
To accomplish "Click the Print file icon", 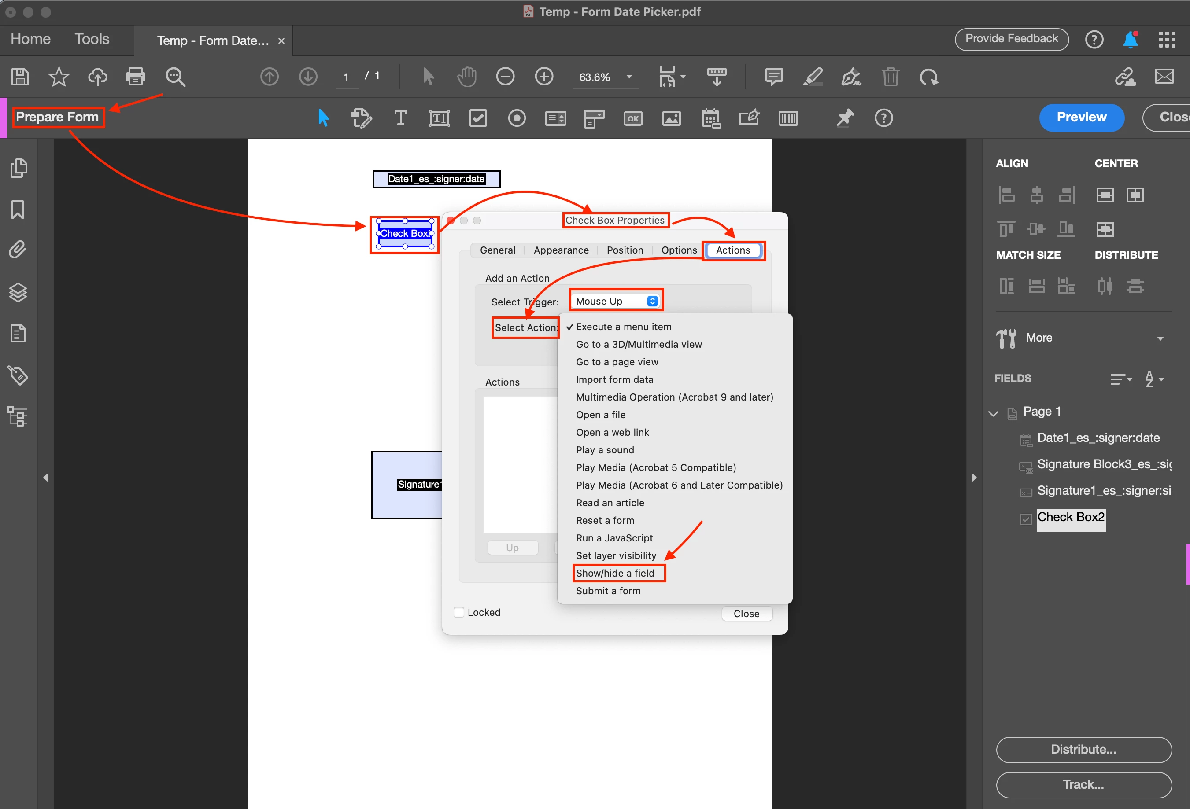I will [x=135, y=77].
